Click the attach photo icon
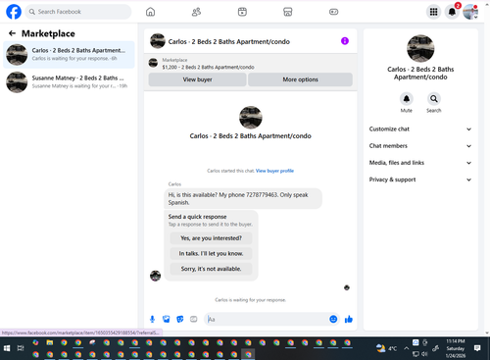Image resolution: width=490 pixels, height=360 pixels. [x=166, y=319]
